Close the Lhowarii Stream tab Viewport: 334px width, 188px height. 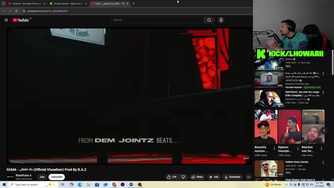(x=86, y=4)
